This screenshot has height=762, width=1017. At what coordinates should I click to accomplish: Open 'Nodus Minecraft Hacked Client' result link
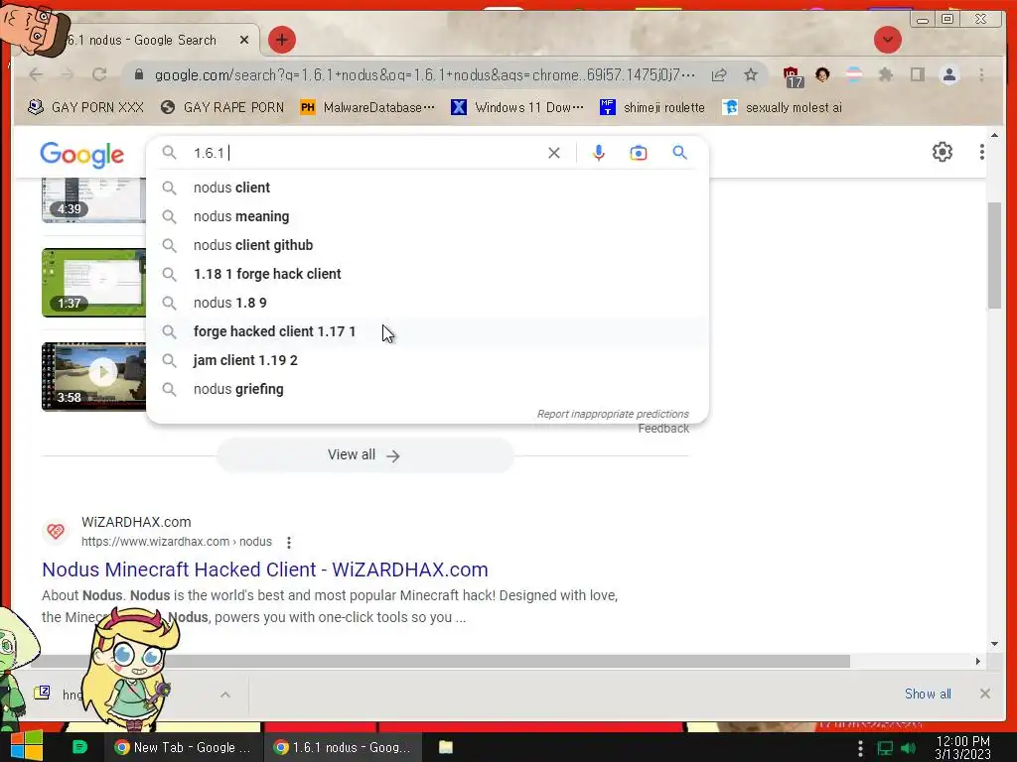264,570
